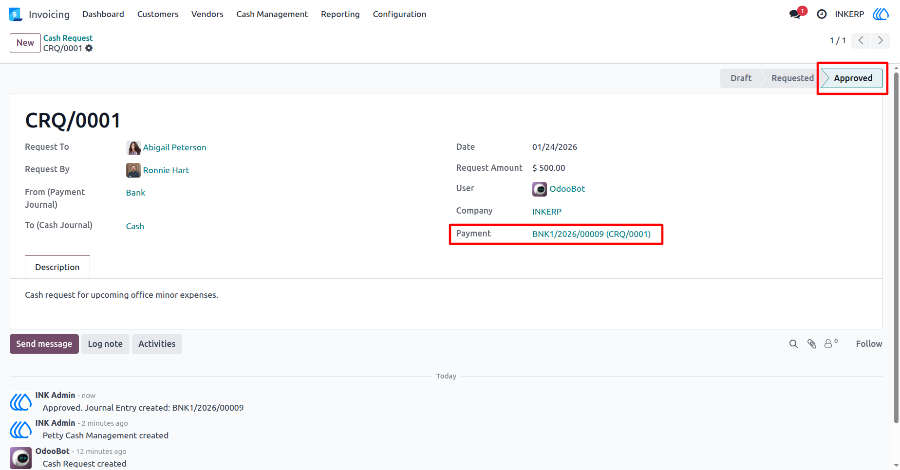Show followers list icon
Viewport: 900px width, 470px height.
point(831,343)
